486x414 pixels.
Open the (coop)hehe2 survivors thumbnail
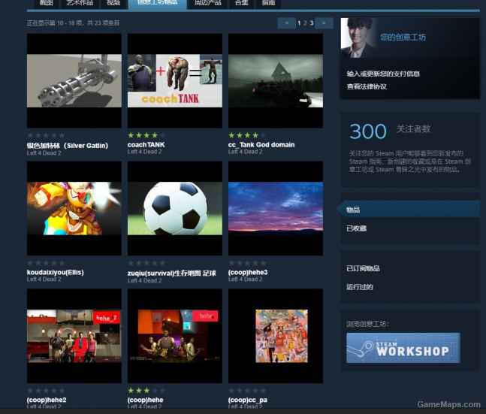pos(74,336)
